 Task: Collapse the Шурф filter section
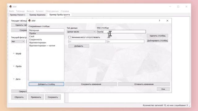point(14,53)
